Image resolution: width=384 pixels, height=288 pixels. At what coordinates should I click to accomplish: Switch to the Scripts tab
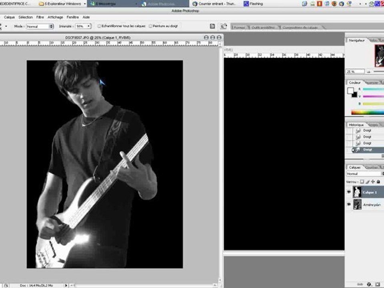pyautogui.click(x=373, y=125)
